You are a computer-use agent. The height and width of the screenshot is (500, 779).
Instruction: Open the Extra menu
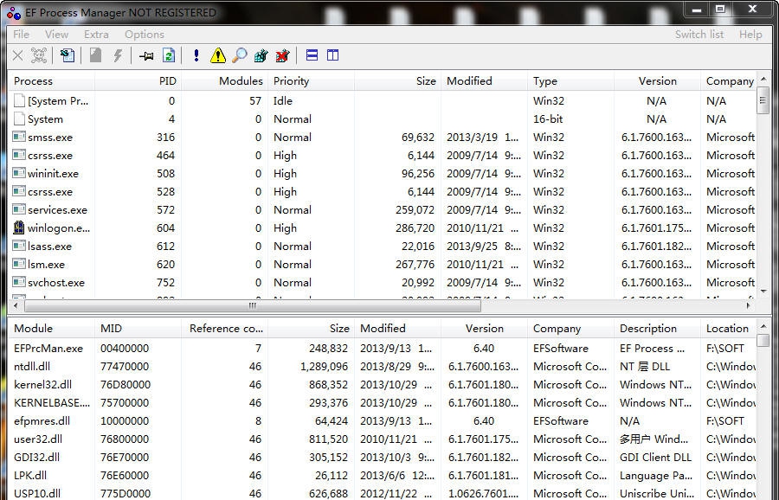click(x=96, y=35)
